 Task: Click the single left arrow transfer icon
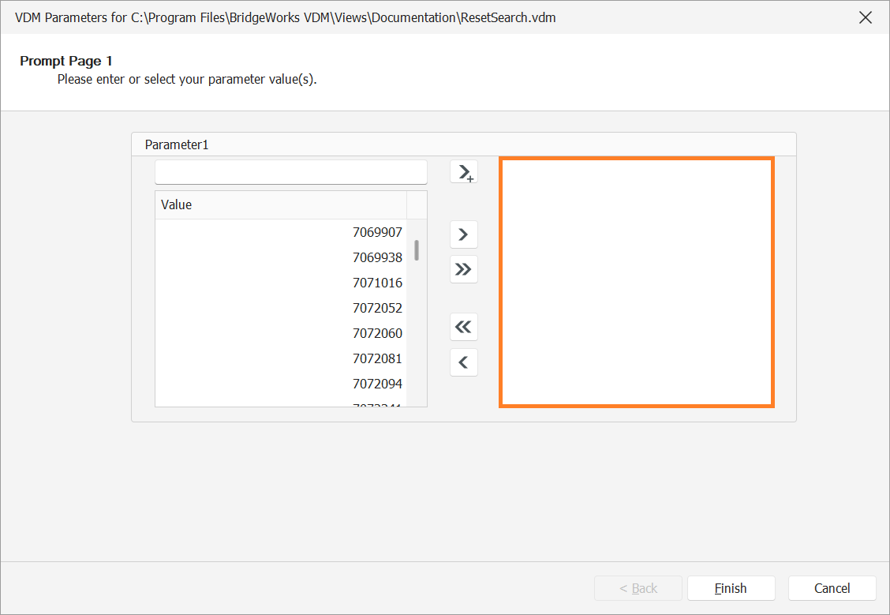(x=463, y=362)
